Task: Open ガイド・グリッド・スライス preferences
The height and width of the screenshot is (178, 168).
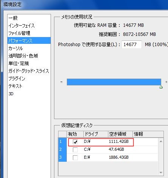Action: point(29,71)
